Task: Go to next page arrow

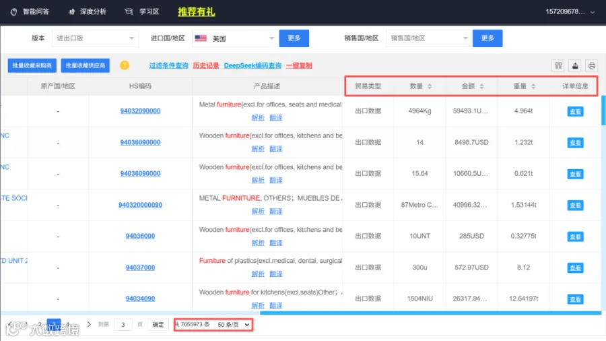Action: pyautogui.click(x=89, y=324)
